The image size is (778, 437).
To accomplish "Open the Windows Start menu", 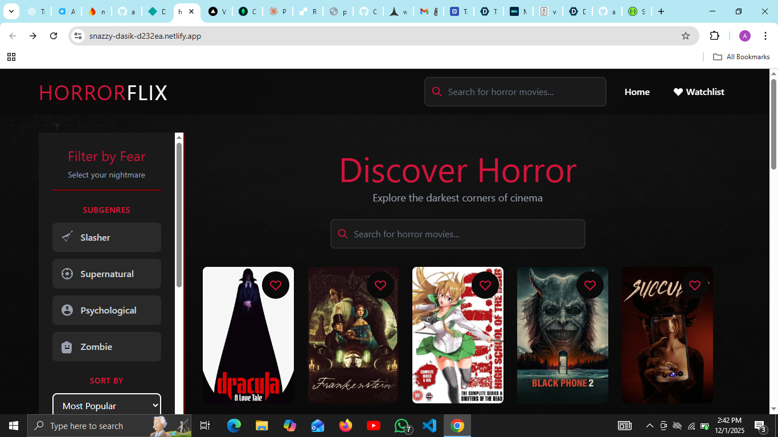I will tap(14, 426).
